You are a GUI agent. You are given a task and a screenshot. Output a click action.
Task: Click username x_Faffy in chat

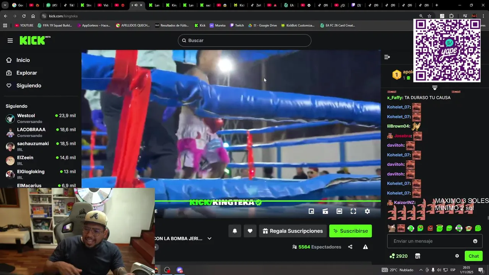coord(395,98)
